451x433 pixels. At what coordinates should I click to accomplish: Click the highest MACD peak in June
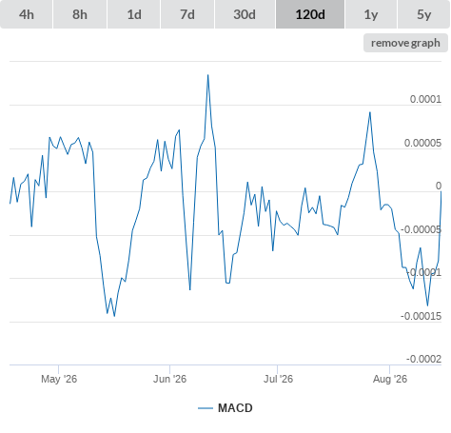(207, 75)
